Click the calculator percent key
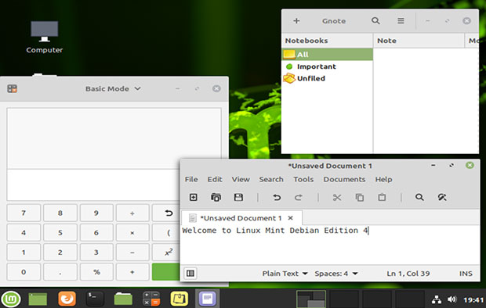Screen dimensions: 486x308 pos(96,272)
